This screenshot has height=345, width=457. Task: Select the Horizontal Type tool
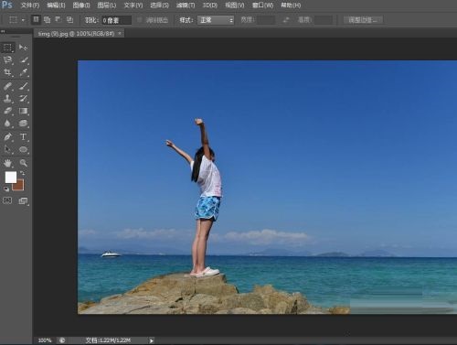pos(23,136)
